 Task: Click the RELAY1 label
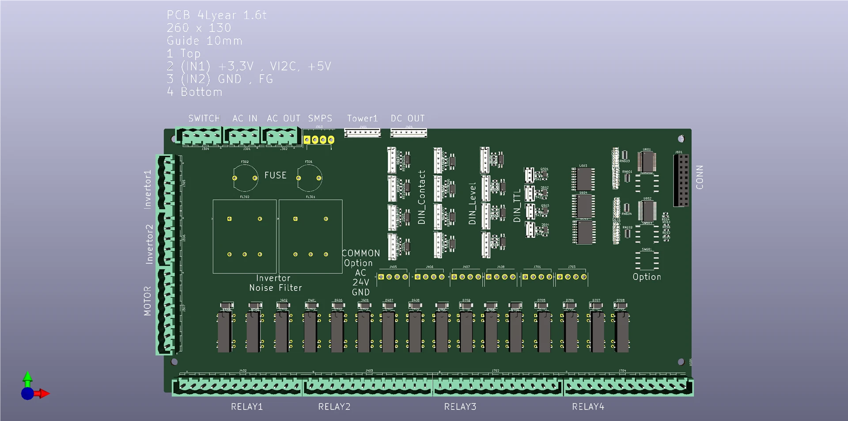point(247,407)
